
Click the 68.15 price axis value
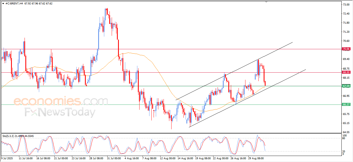coord(346,78)
